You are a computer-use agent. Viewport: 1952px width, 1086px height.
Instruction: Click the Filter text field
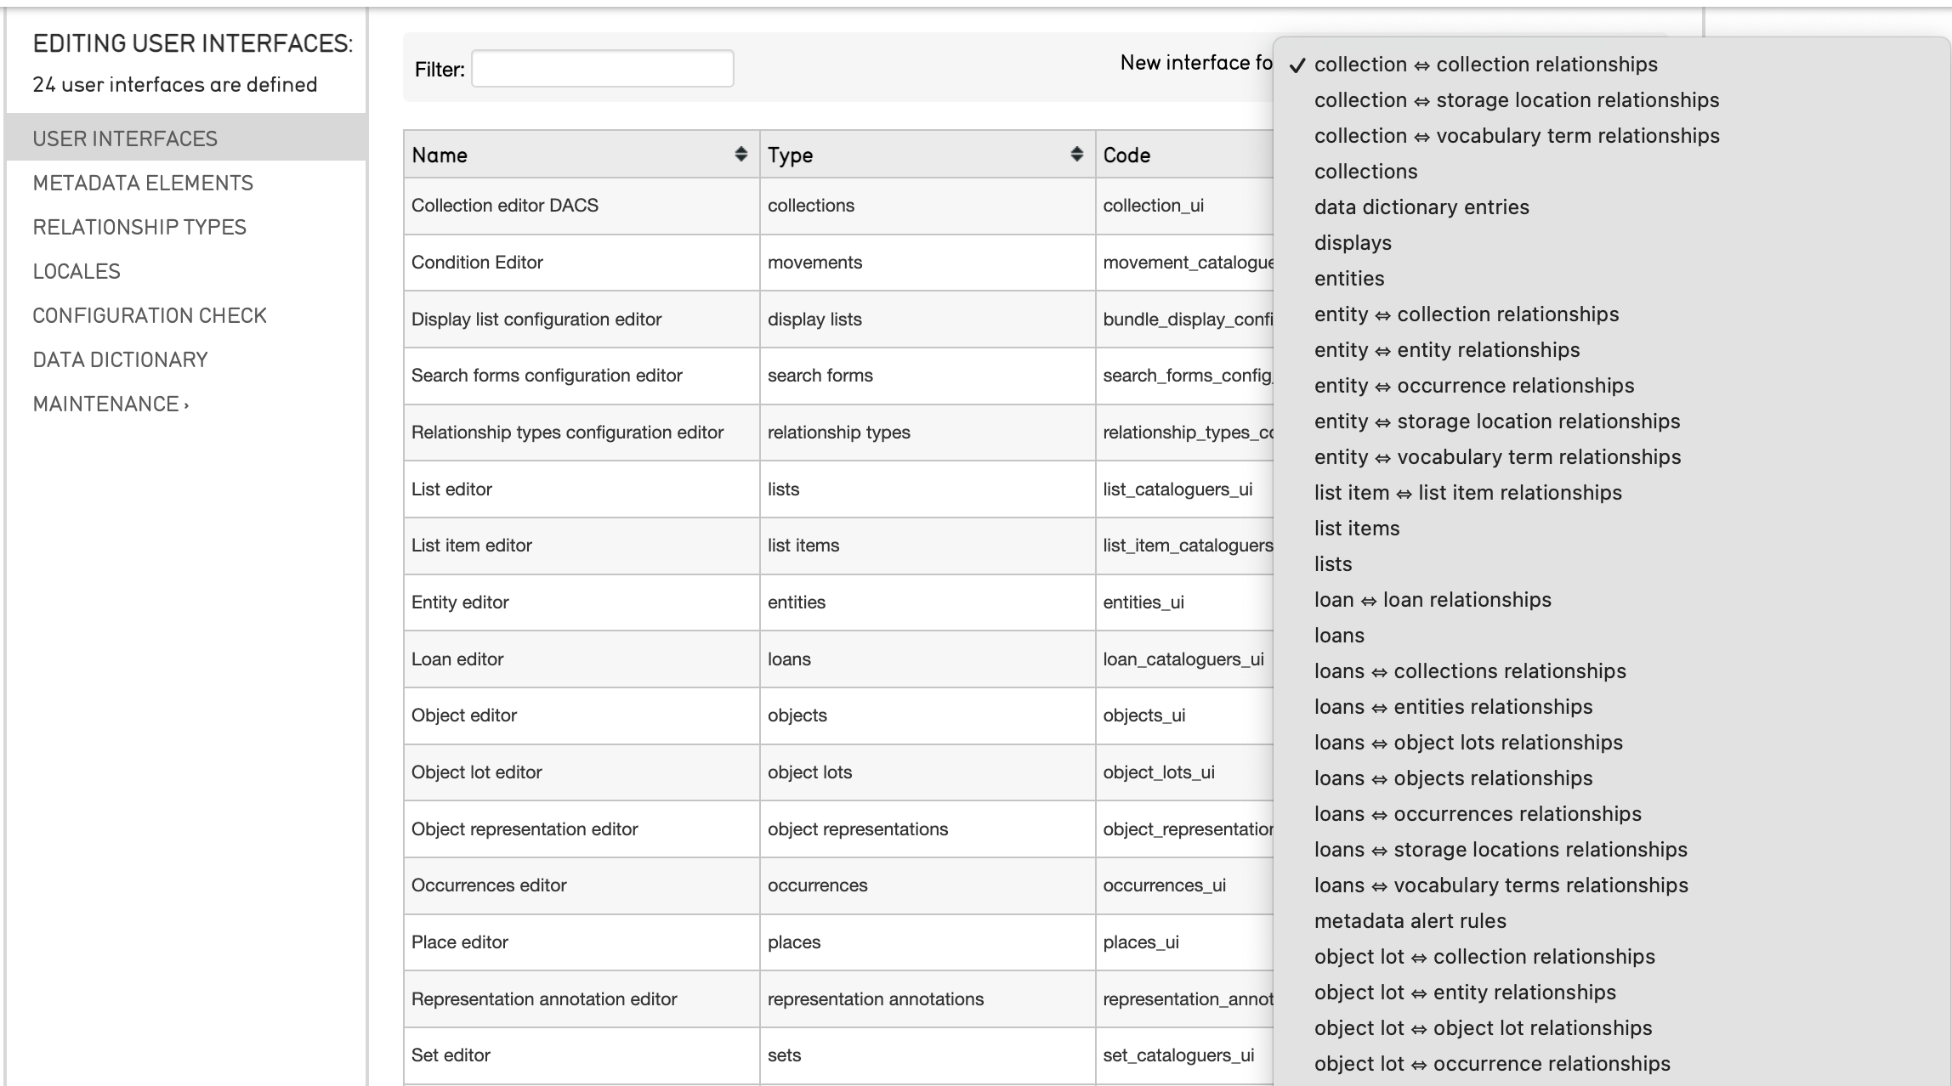[602, 69]
